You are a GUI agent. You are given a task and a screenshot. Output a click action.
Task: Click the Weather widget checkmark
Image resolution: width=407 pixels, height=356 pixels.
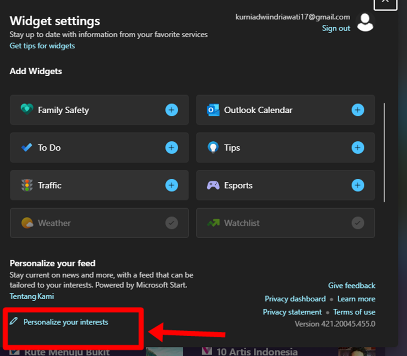point(171,223)
